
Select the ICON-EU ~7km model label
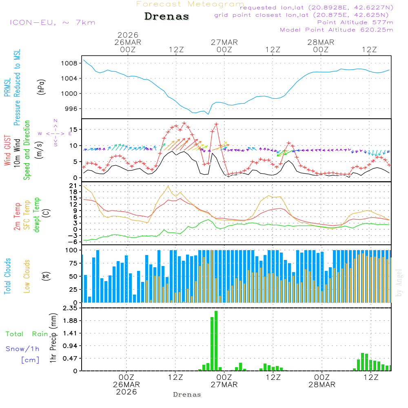pyautogui.click(x=52, y=22)
